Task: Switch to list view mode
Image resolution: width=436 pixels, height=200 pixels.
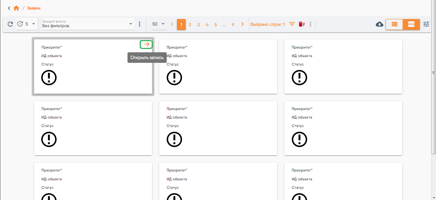Action: [x=394, y=24]
